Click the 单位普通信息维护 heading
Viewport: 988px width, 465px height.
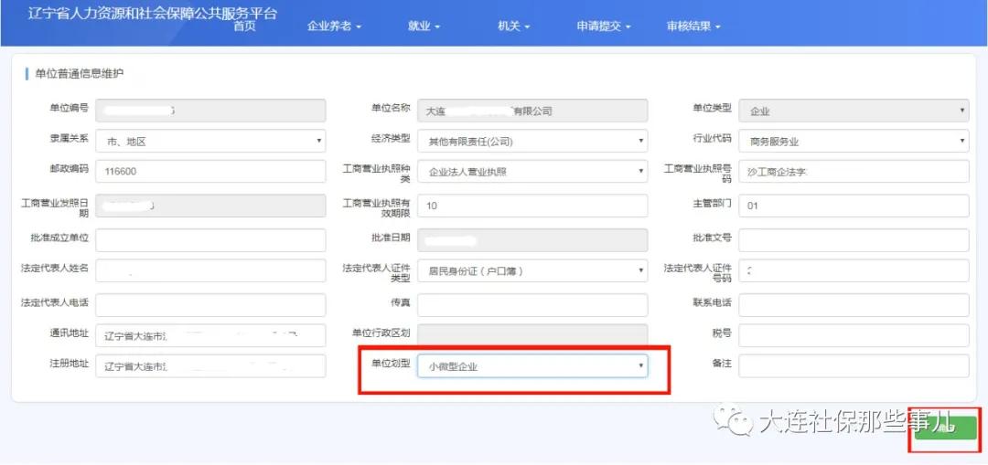pos(80,74)
